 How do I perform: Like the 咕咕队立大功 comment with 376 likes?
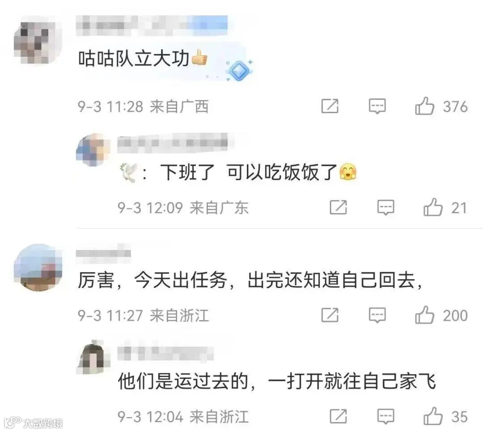coord(424,106)
